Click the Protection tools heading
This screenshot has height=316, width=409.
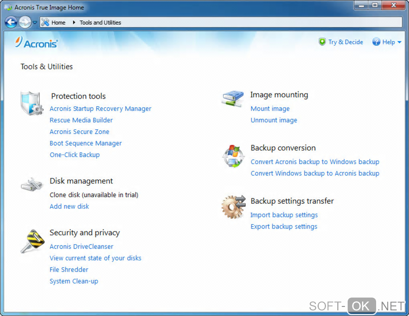tap(78, 96)
